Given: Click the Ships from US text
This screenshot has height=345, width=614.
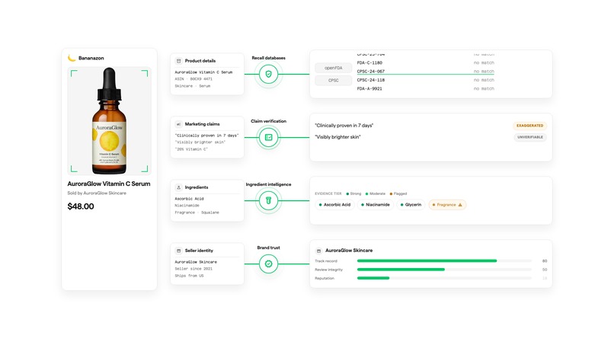Looking at the screenshot, I should click(189, 276).
